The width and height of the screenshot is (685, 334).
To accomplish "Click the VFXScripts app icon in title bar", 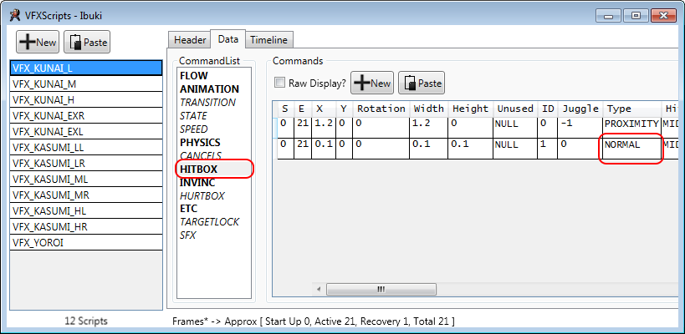I will pyautogui.click(x=14, y=15).
